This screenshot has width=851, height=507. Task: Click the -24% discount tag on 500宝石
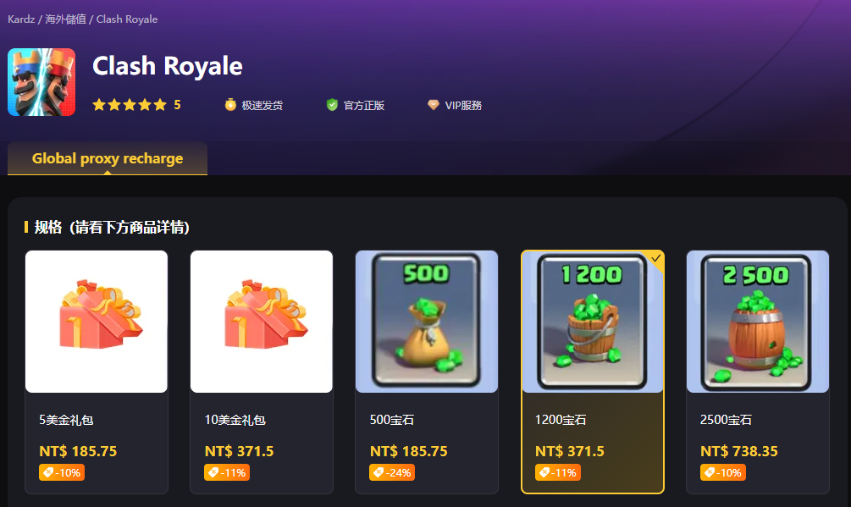(x=392, y=472)
